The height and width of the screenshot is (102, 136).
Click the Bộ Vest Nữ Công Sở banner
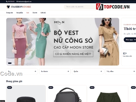coord(63,42)
